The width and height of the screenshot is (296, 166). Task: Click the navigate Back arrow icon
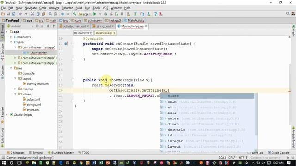[62, 14]
